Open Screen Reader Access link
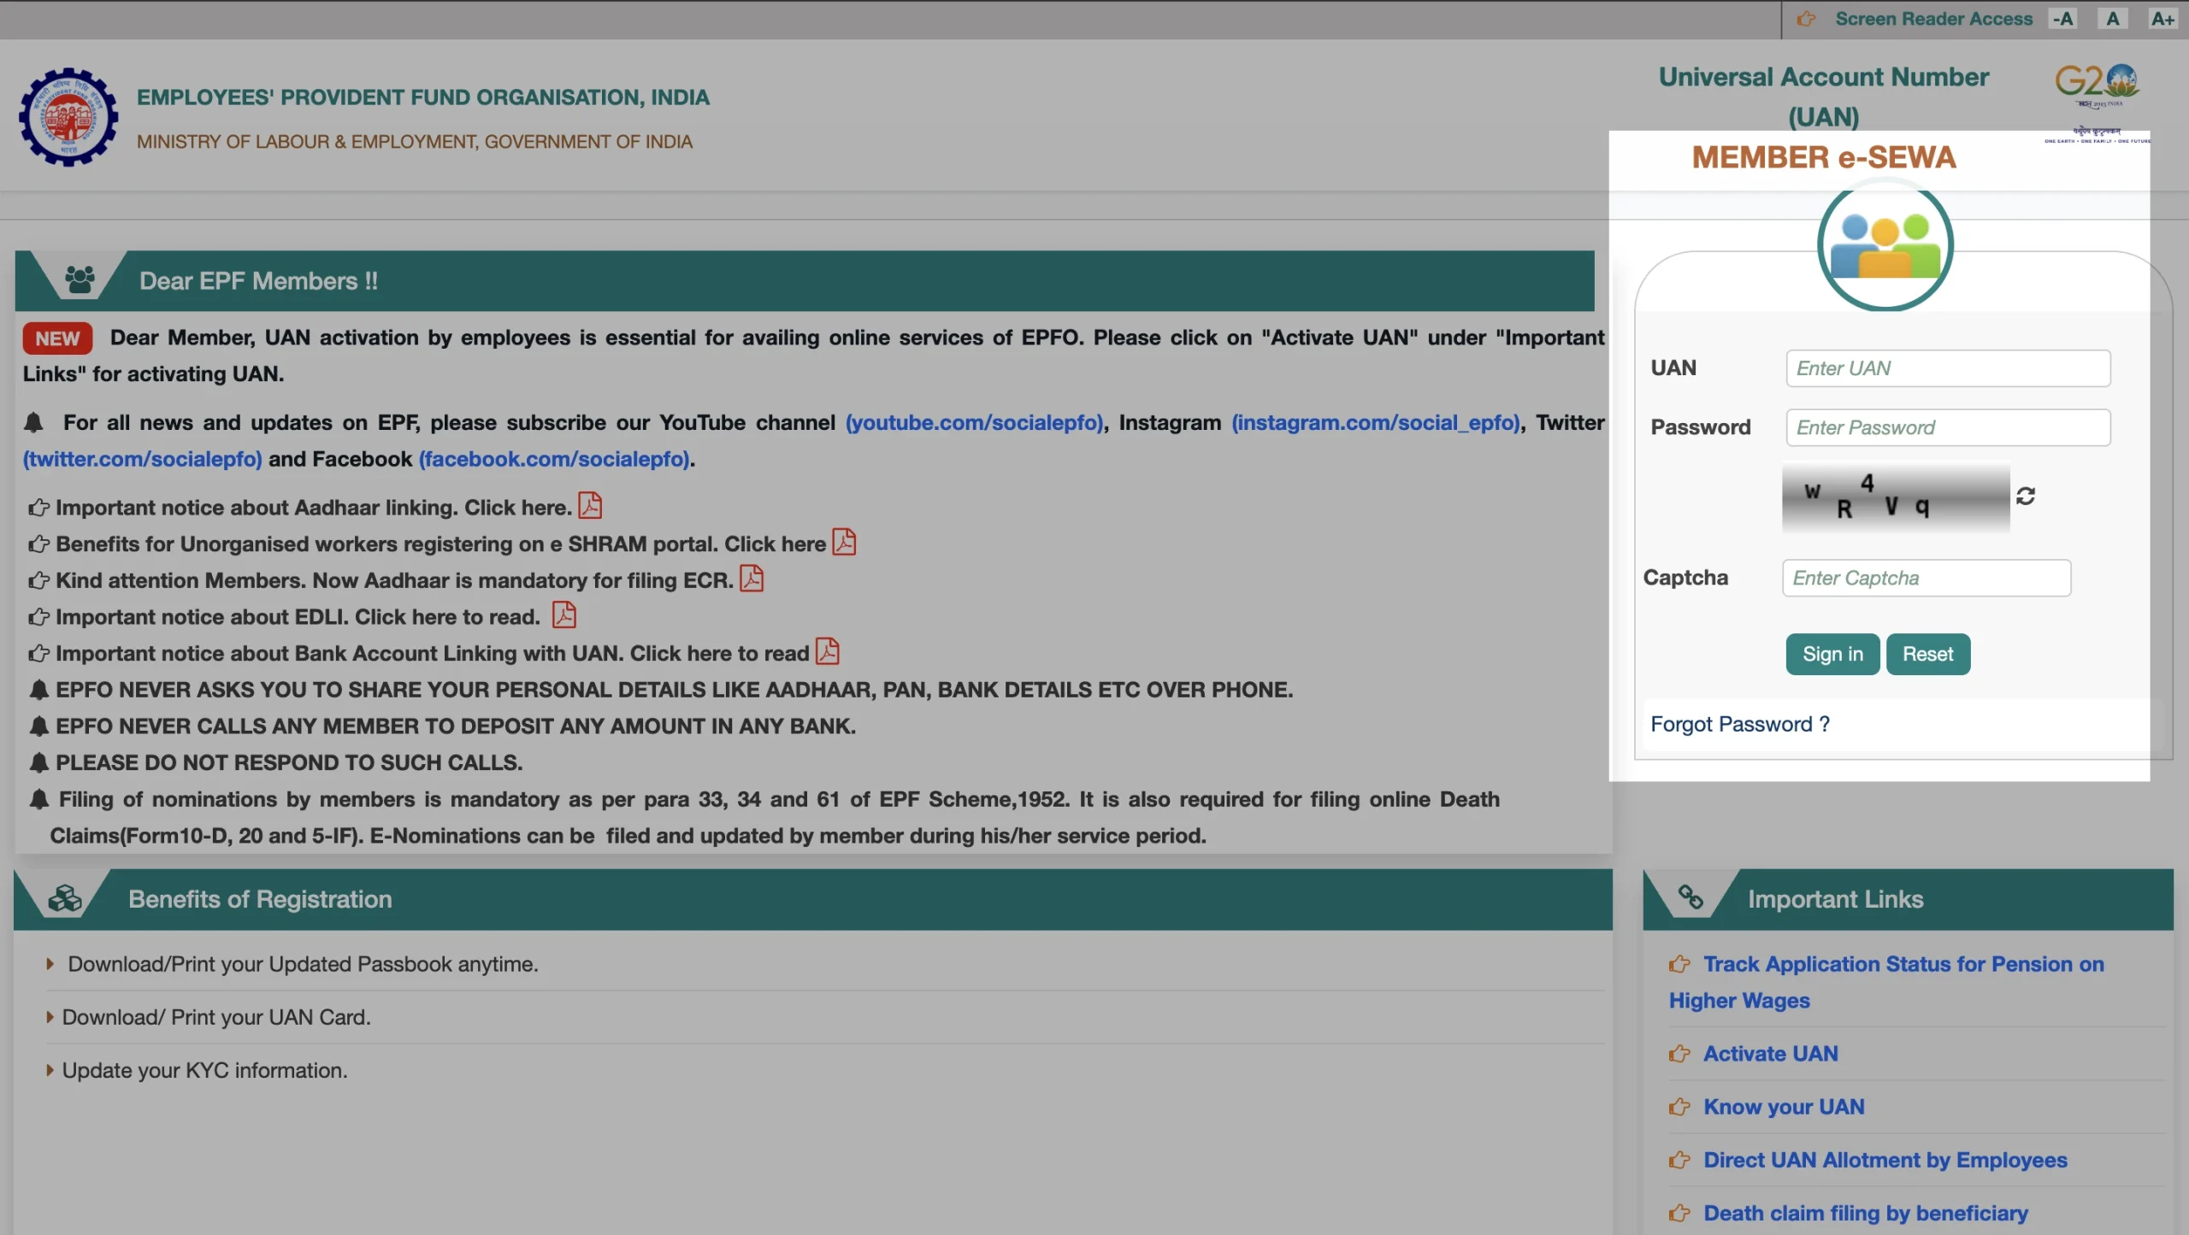This screenshot has height=1235, width=2189. [1933, 19]
